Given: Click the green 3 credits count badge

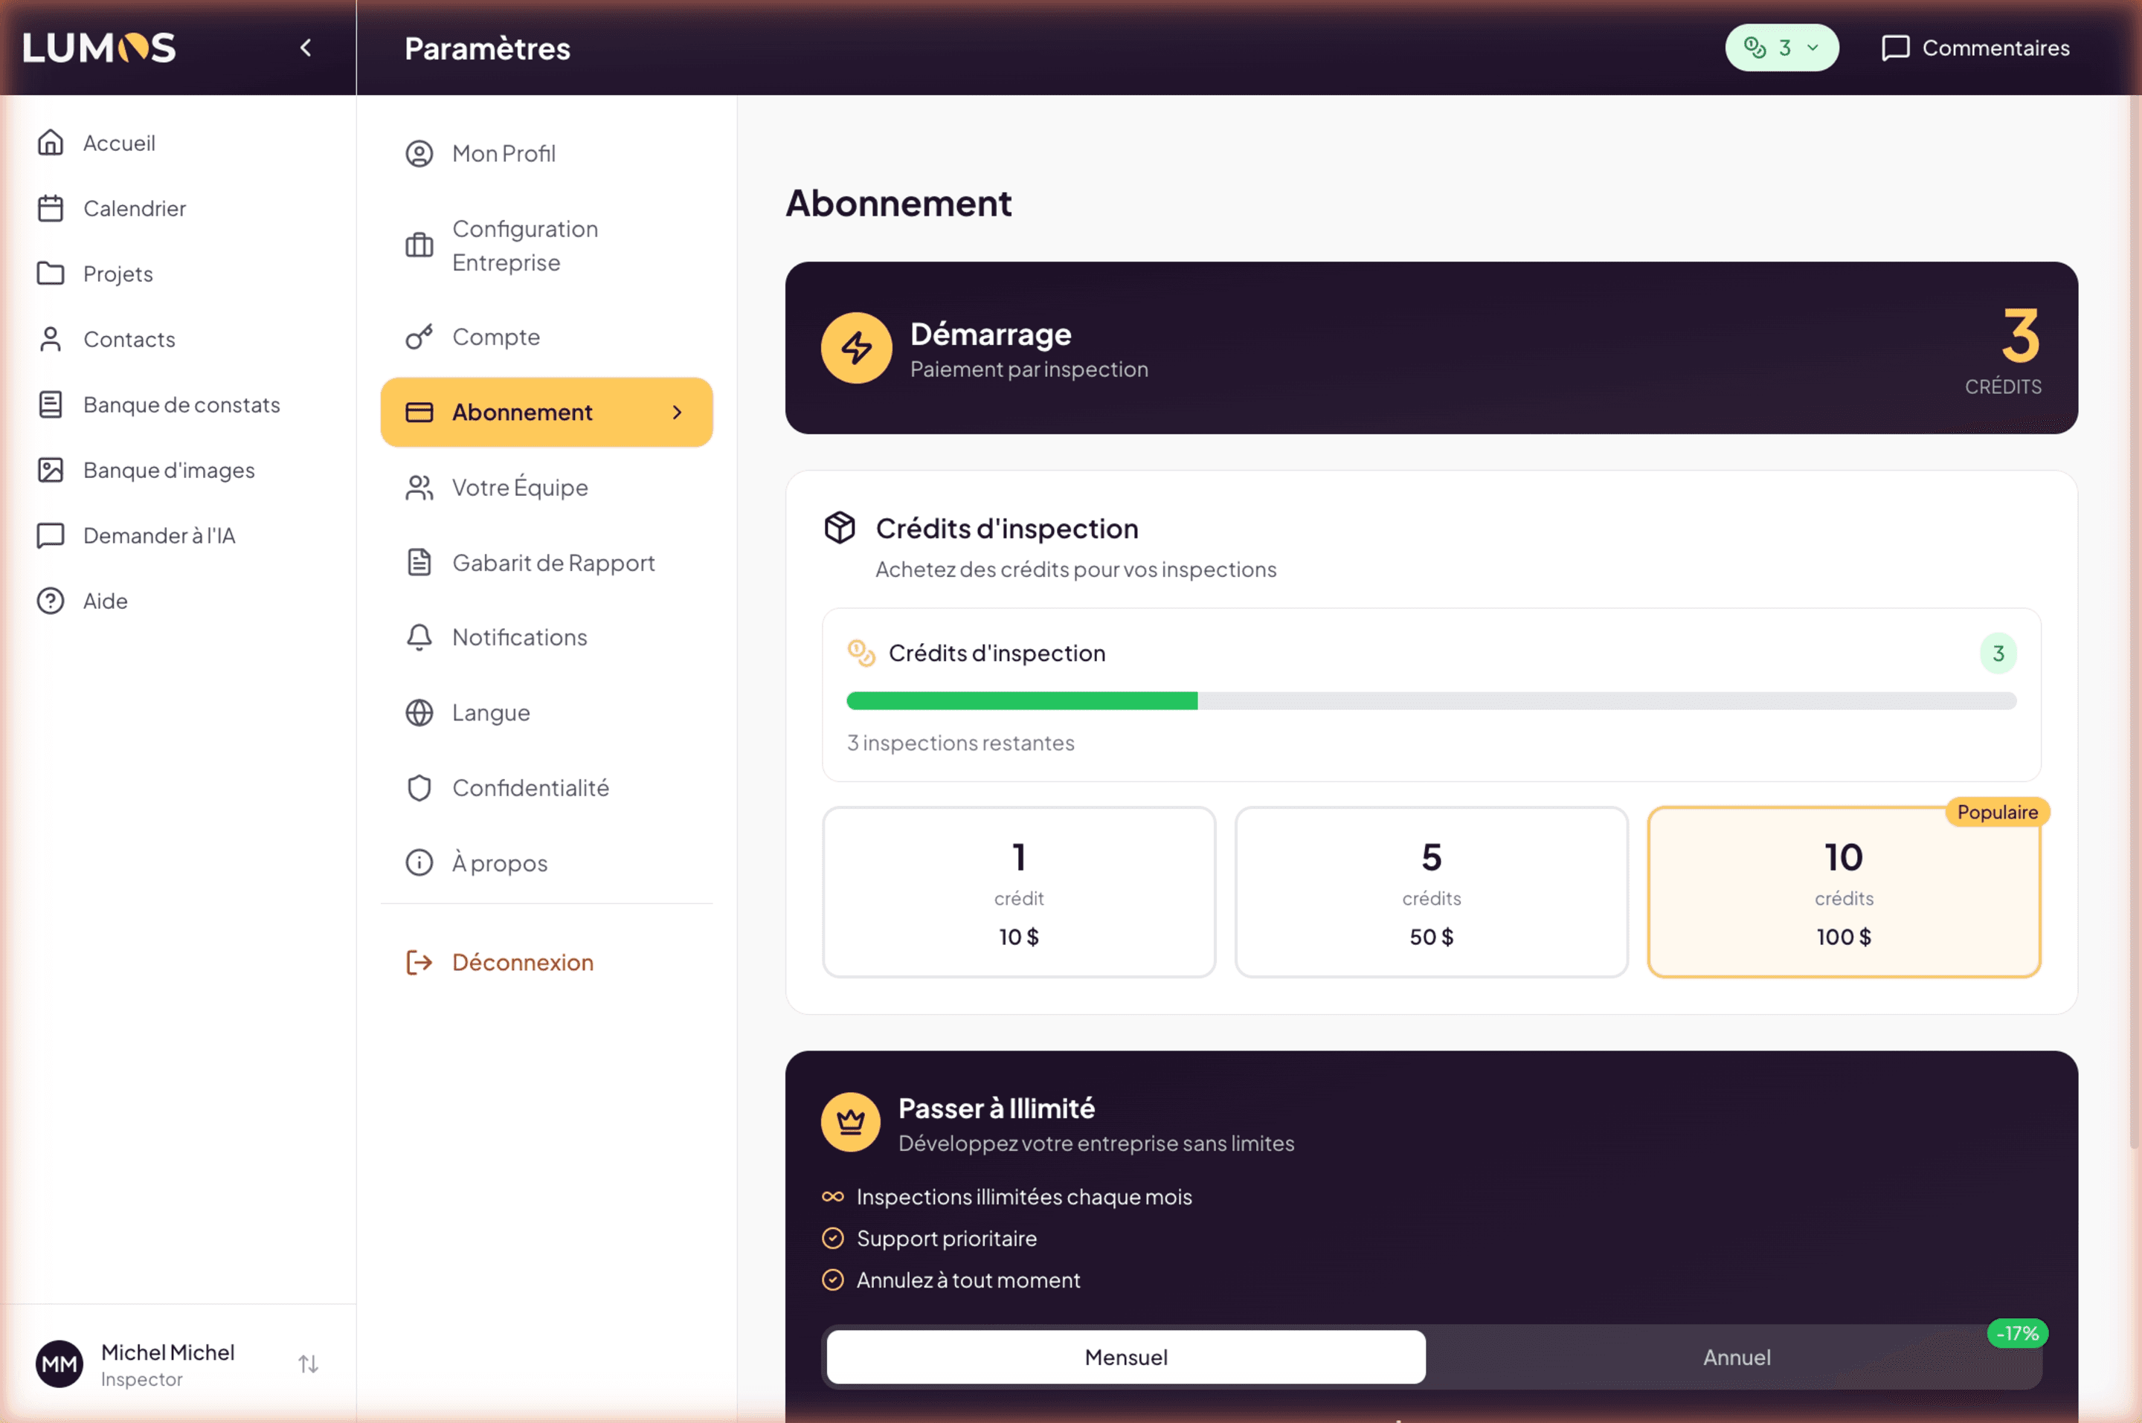Looking at the screenshot, I should 1998,653.
